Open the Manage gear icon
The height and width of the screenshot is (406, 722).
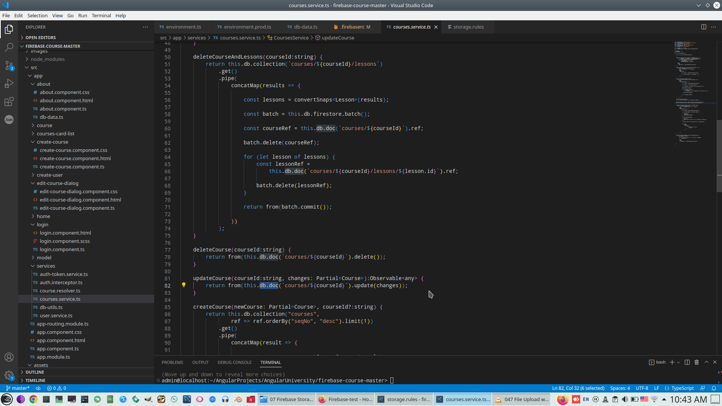(x=9, y=375)
